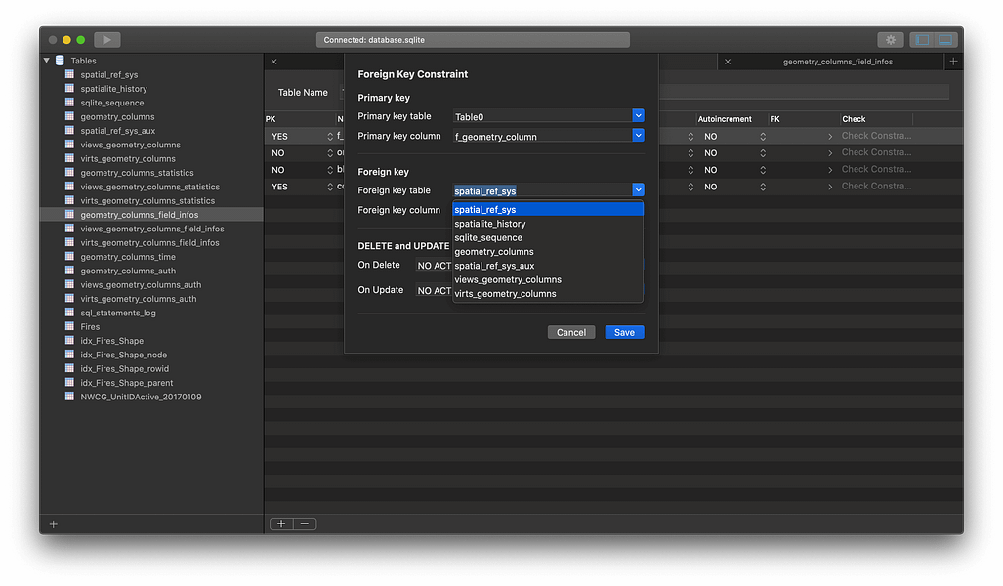Viewport: 1003px width, 586px height.
Task: Remove selected column with minus button
Action: tap(305, 523)
